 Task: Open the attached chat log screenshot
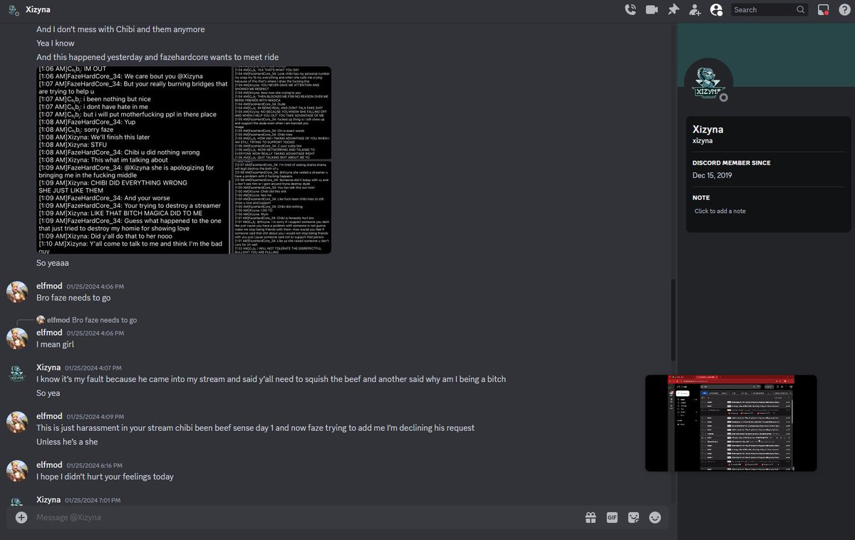(184, 160)
